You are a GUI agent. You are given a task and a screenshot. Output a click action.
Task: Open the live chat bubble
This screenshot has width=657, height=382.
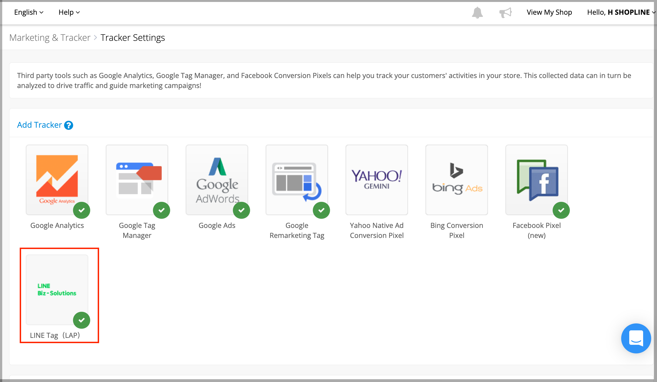tap(636, 338)
